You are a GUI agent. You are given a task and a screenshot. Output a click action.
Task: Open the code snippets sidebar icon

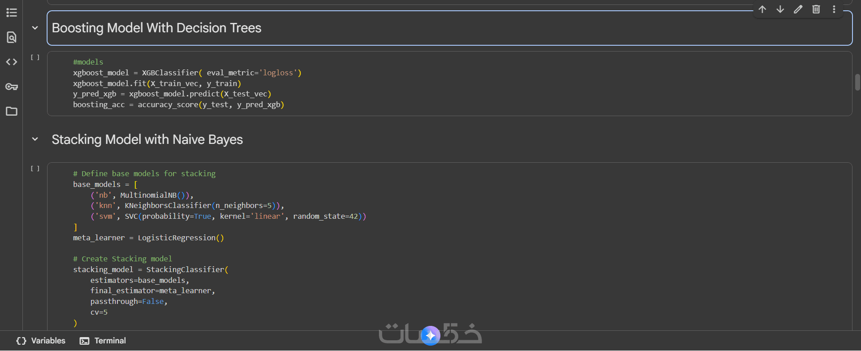click(12, 62)
